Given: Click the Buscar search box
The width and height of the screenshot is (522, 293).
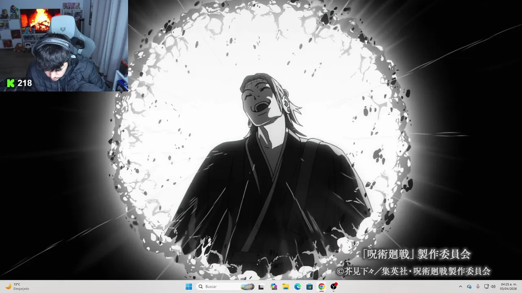Looking at the screenshot, I should pyautogui.click(x=225, y=286).
